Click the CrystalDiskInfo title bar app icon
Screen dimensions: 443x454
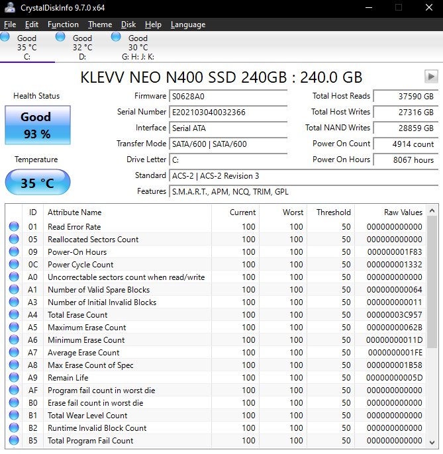(10, 7)
